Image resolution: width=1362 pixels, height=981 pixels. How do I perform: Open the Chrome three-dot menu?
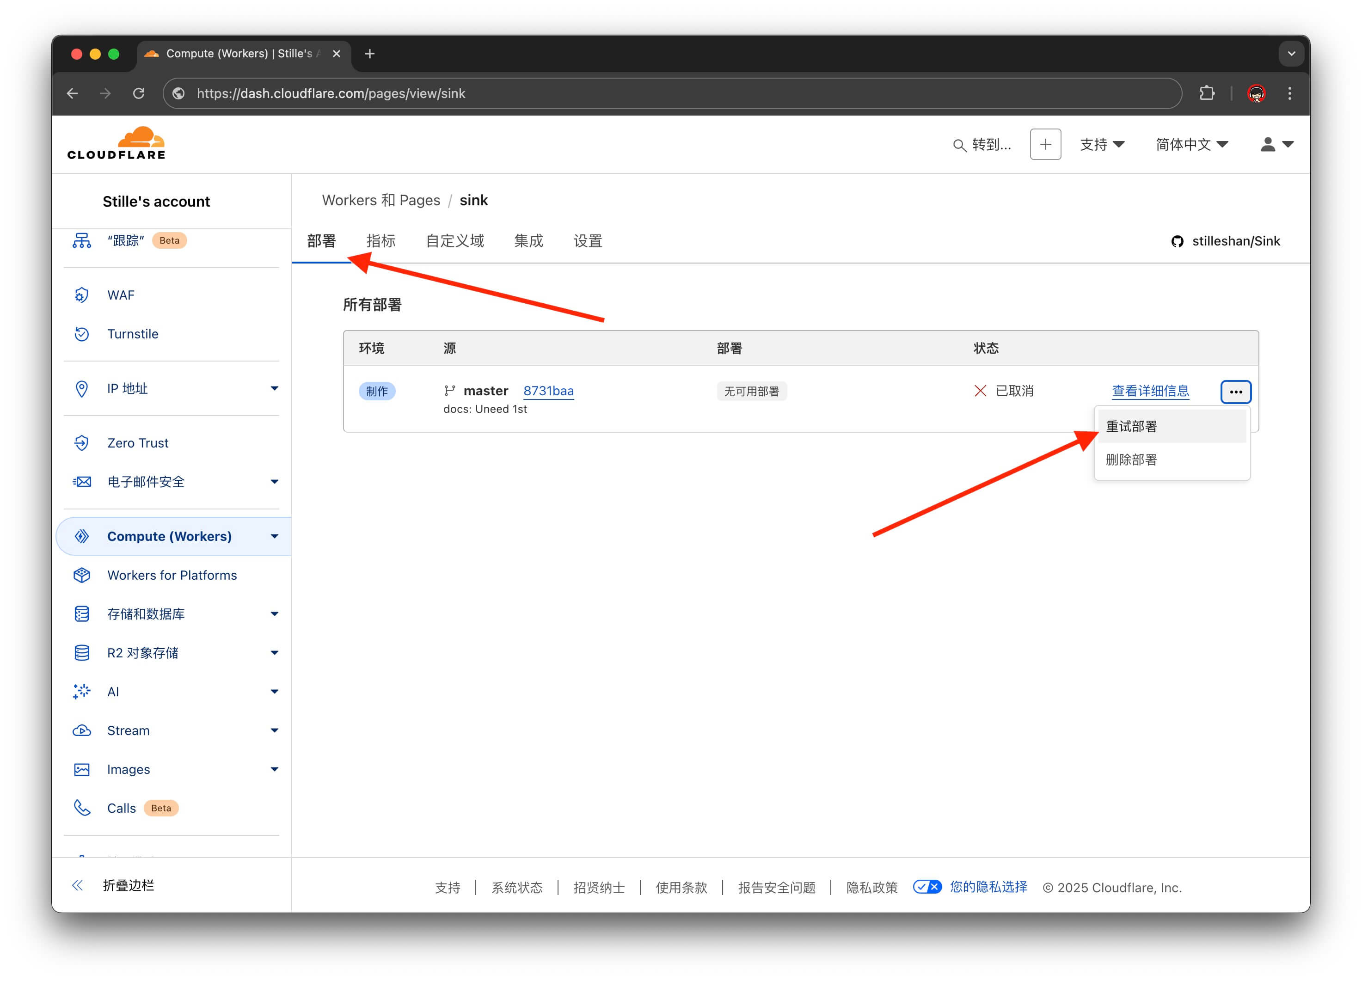pyautogui.click(x=1289, y=93)
